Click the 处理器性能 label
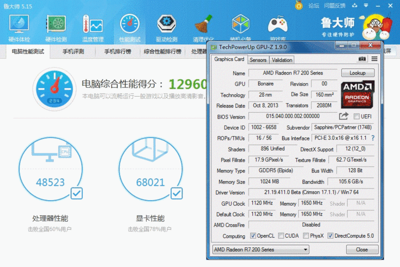The width and height of the screenshot is (400, 267). click(50, 218)
